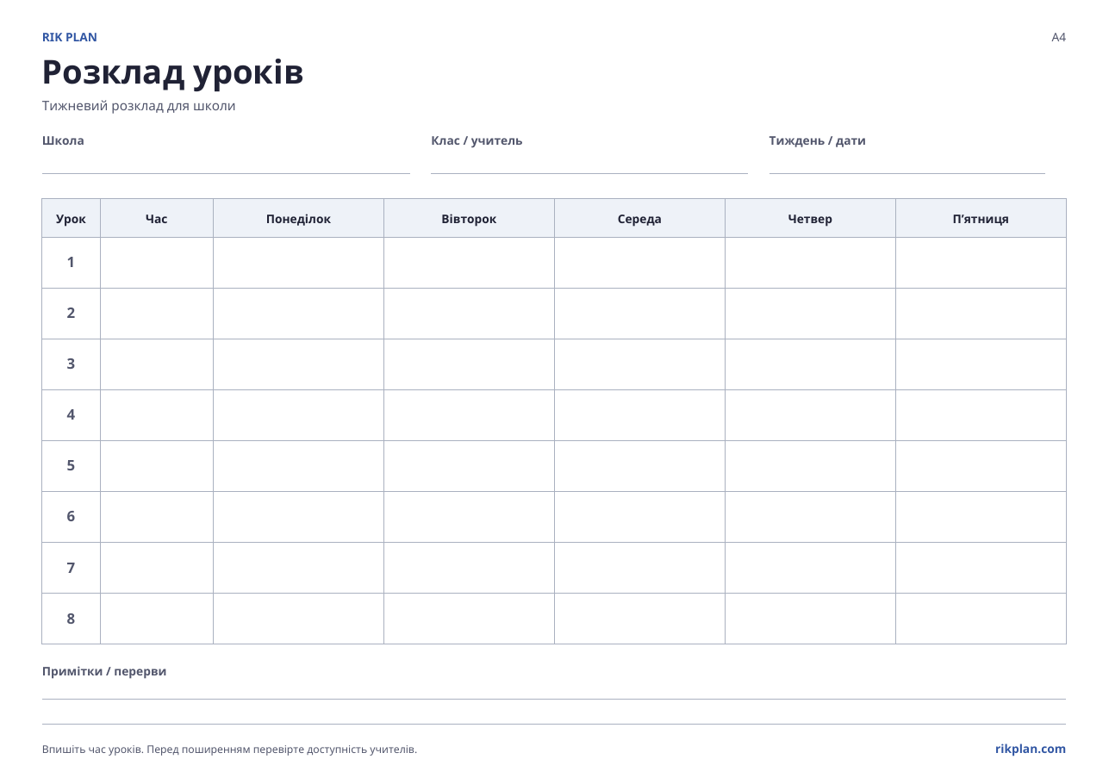The image size is (1109, 784).
Task: Select the A4 page size label
Action: 1058,37
